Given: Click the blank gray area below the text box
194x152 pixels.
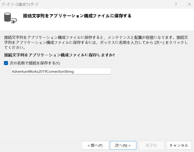Looking at the screenshot, I should click(x=97, y=106).
